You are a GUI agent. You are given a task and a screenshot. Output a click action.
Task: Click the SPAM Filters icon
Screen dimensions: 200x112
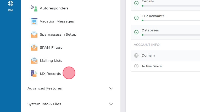tap(34, 48)
